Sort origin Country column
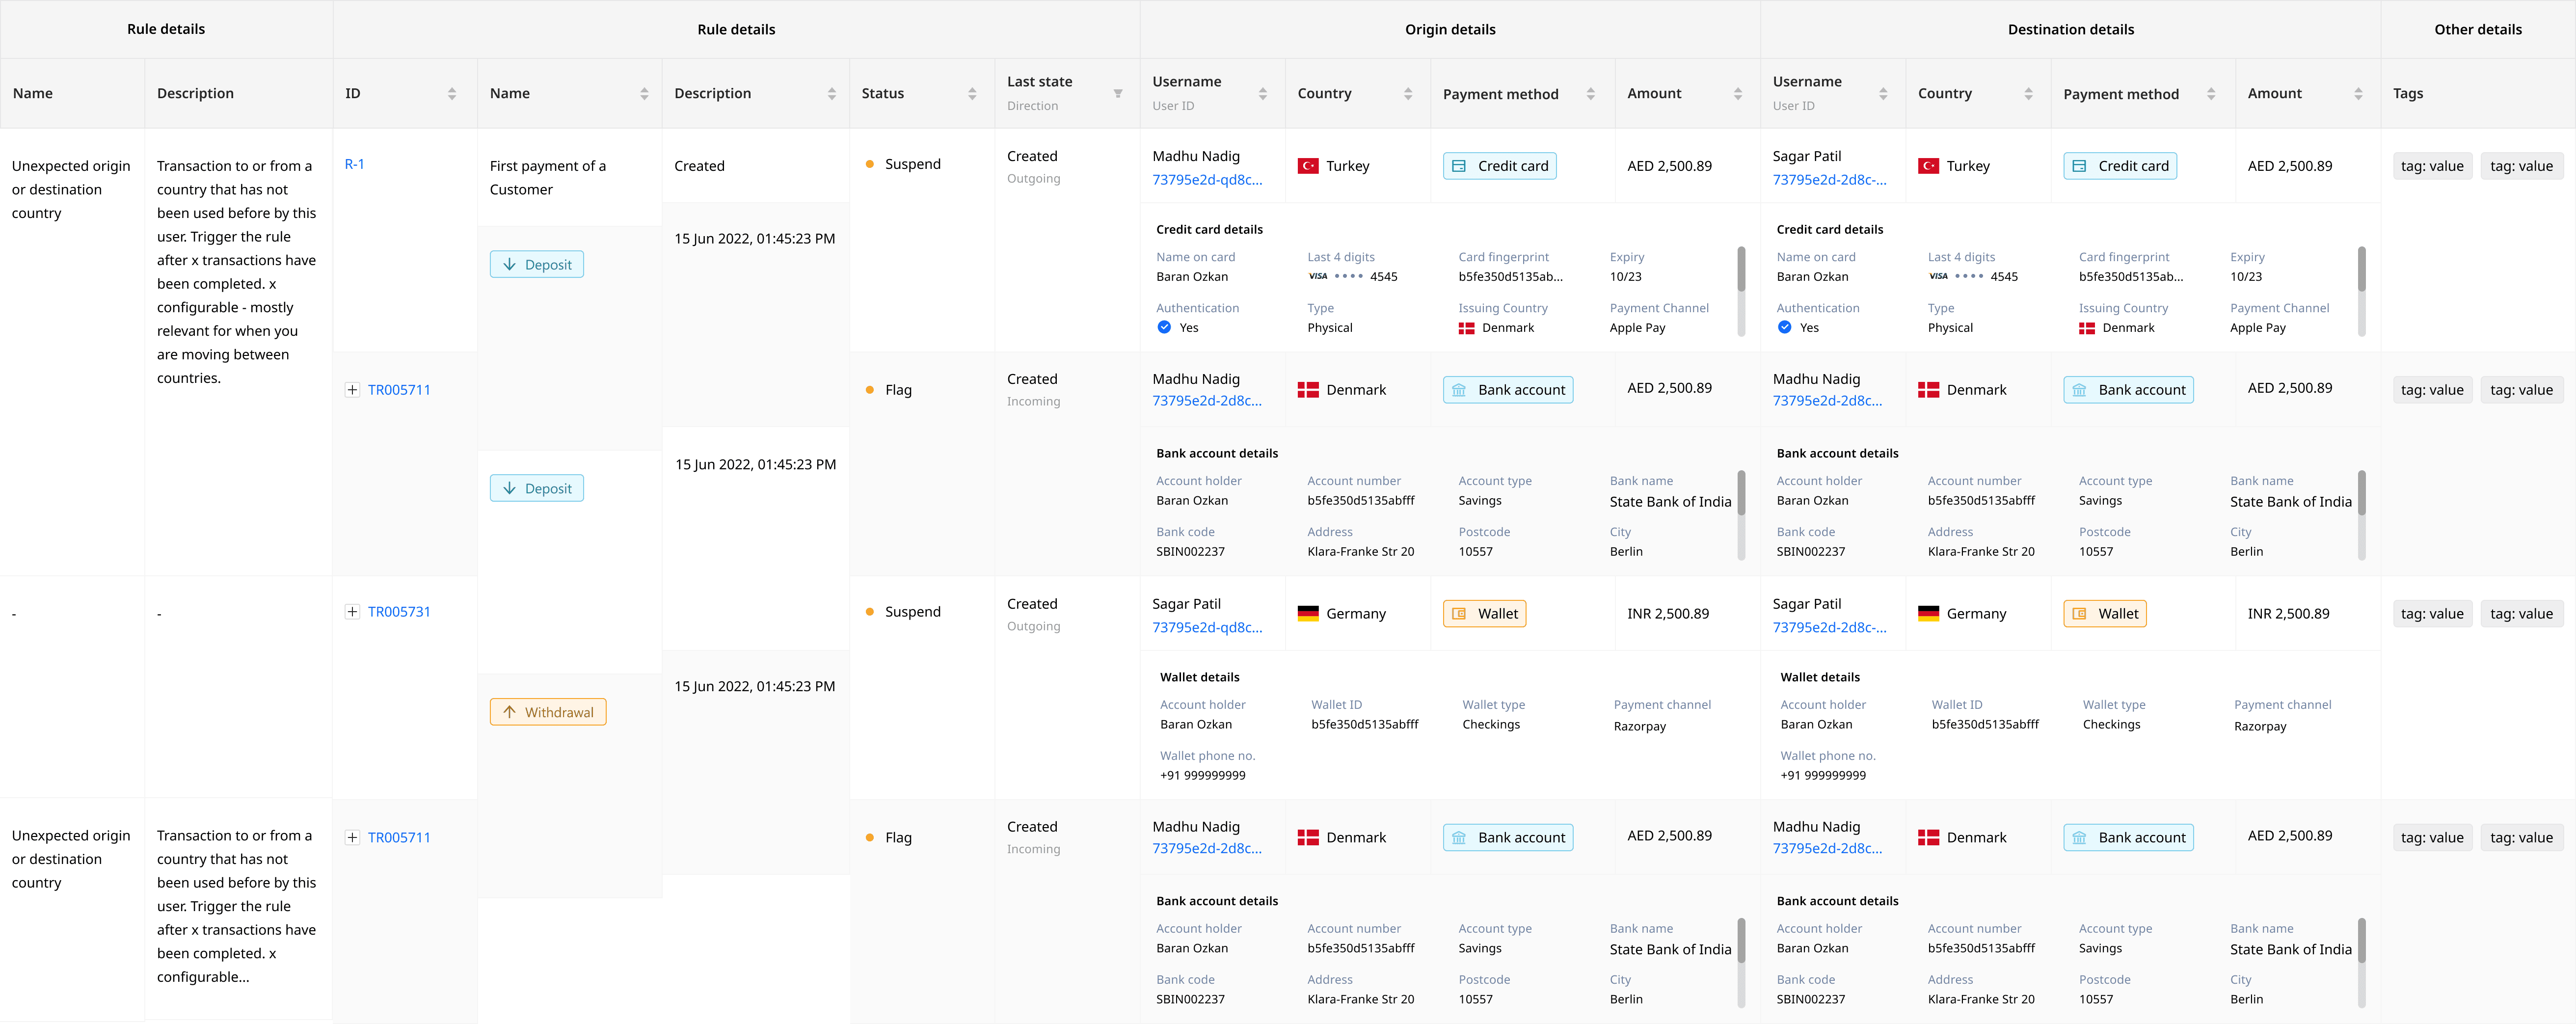 pos(1408,94)
